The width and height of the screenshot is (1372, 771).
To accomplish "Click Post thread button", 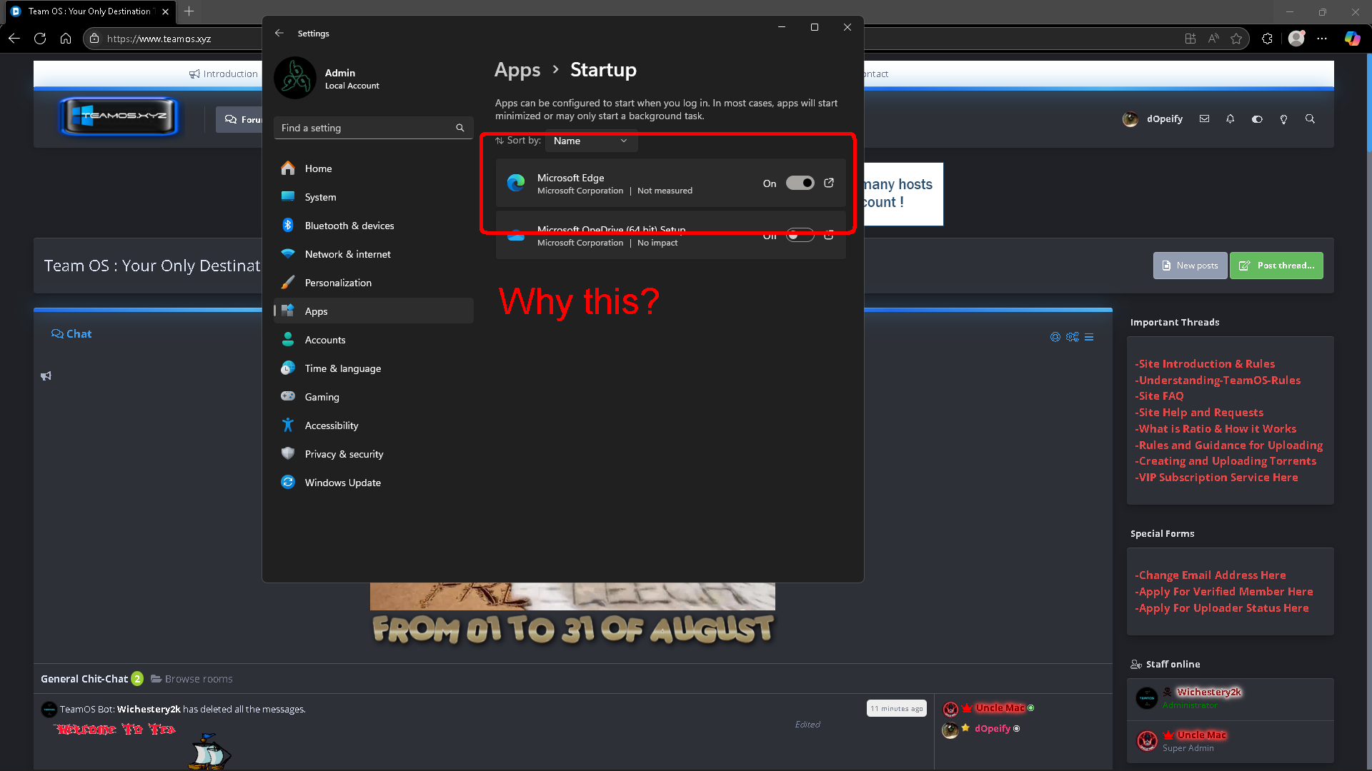I will (x=1276, y=266).
